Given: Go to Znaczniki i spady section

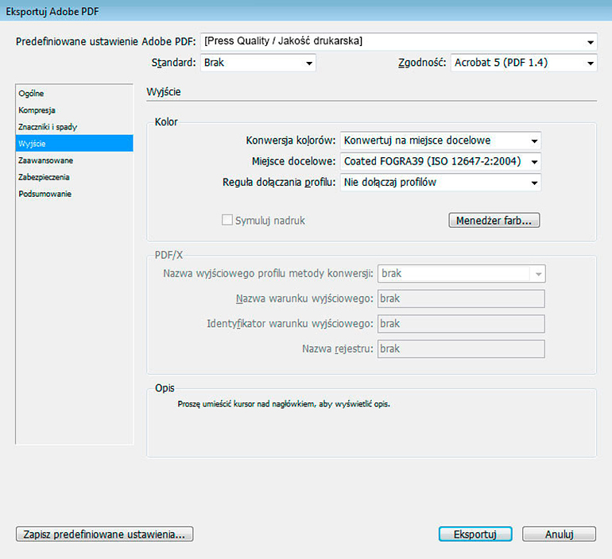Looking at the screenshot, I should 74,127.
